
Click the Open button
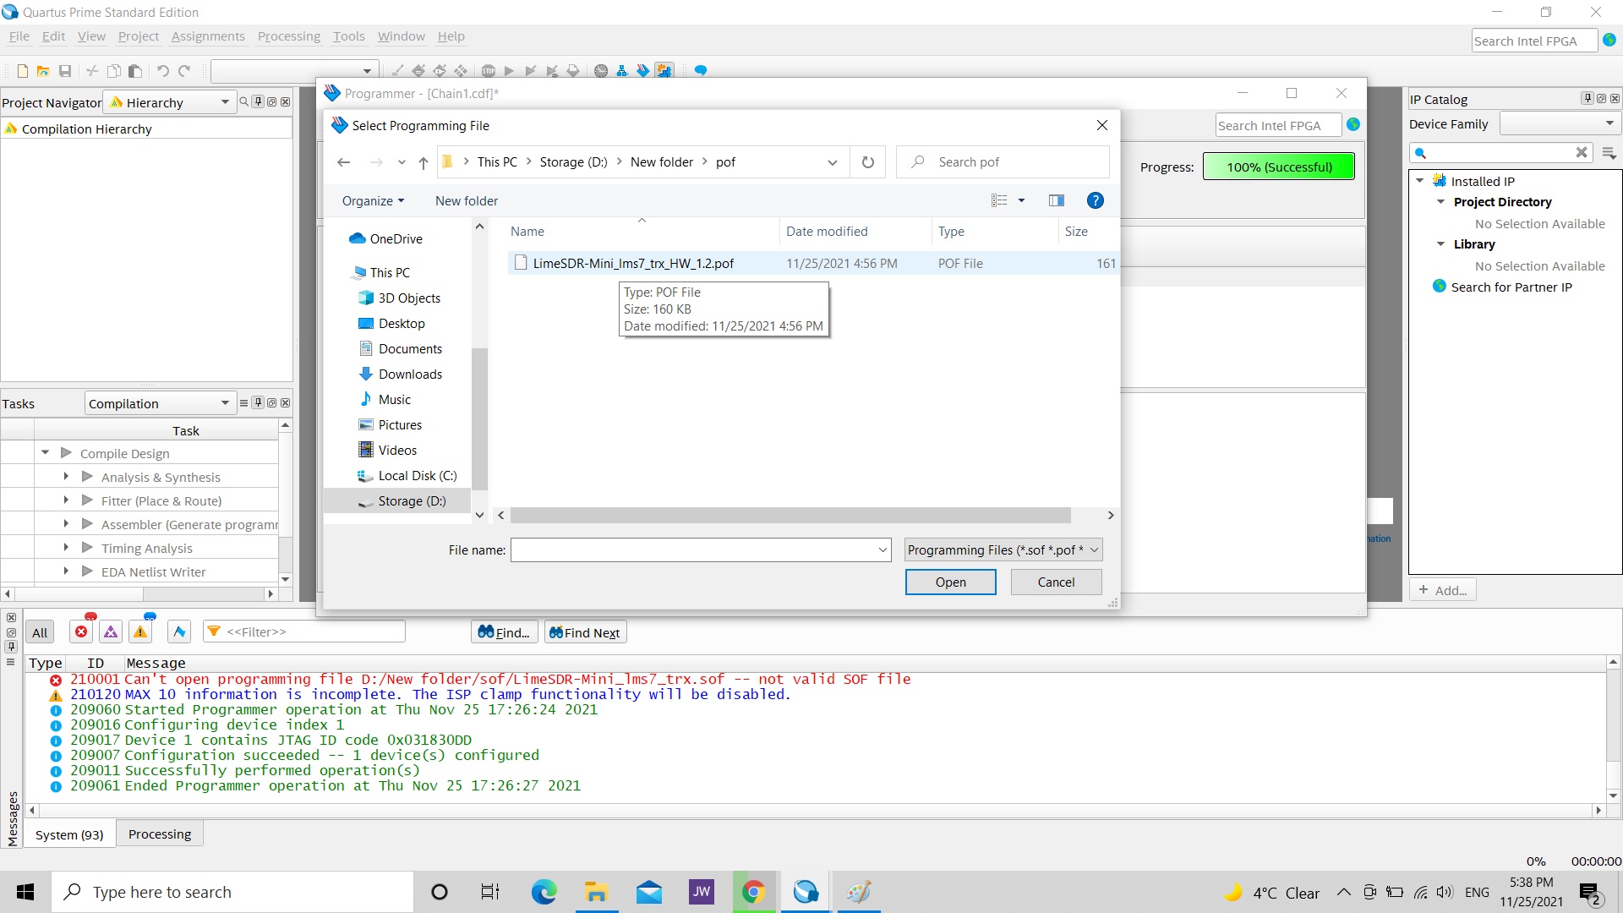pyautogui.click(x=950, y=582)
